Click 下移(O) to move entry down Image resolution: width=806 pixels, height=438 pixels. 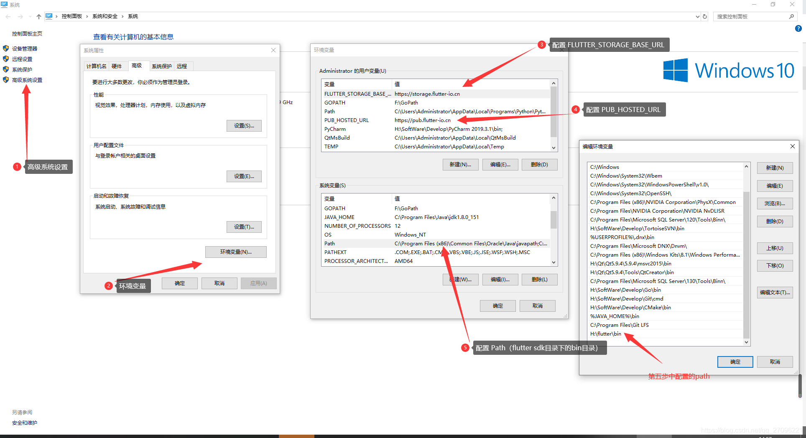[x=775, y=265]
